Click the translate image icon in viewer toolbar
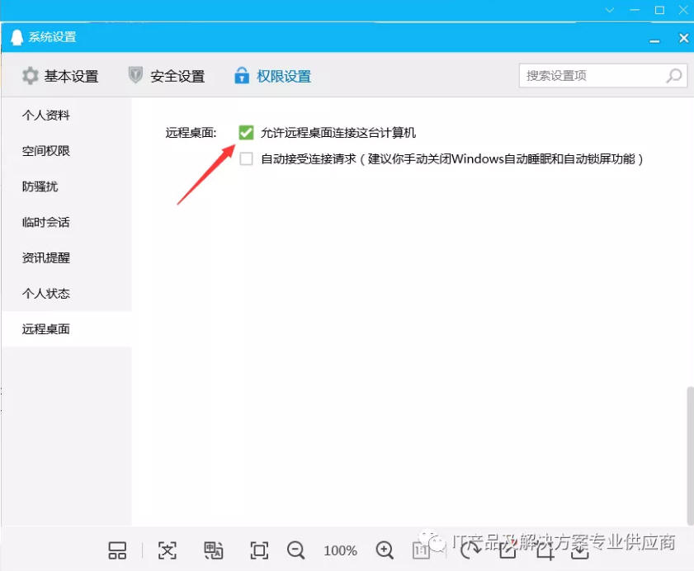Viewport: 694px width, 571px height. click(x=214, y=550)
